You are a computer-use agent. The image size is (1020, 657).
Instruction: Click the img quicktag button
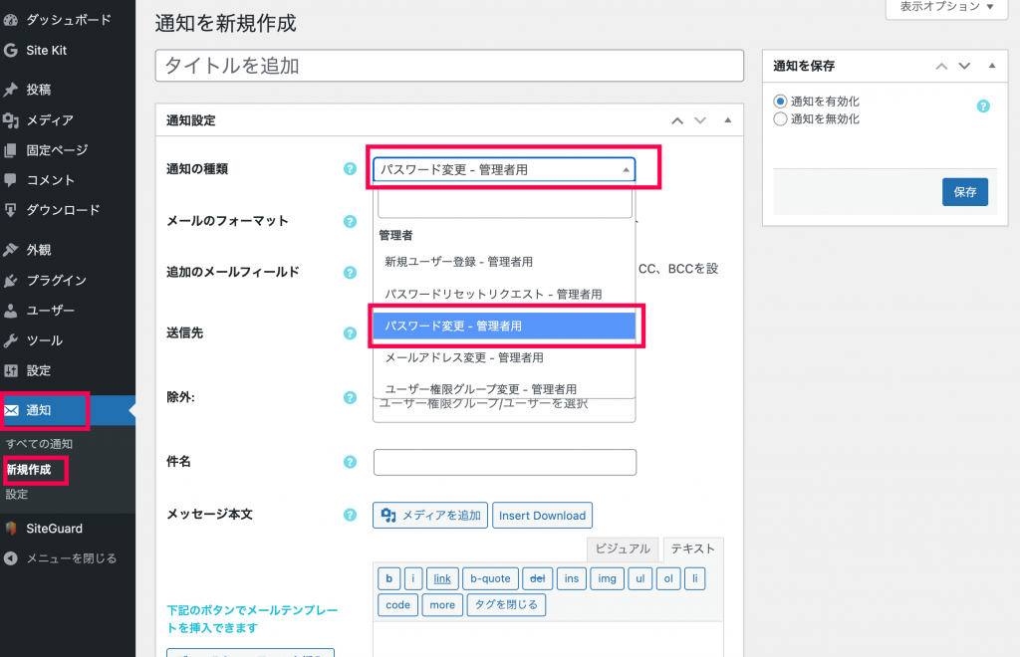[607, 578]
